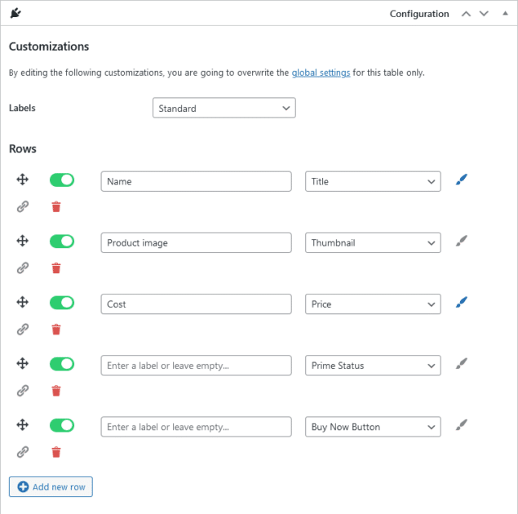This screenshot has height=514, width=518.
Task: Turn off the Cost row toggle
Action: [x=62, y=303]
